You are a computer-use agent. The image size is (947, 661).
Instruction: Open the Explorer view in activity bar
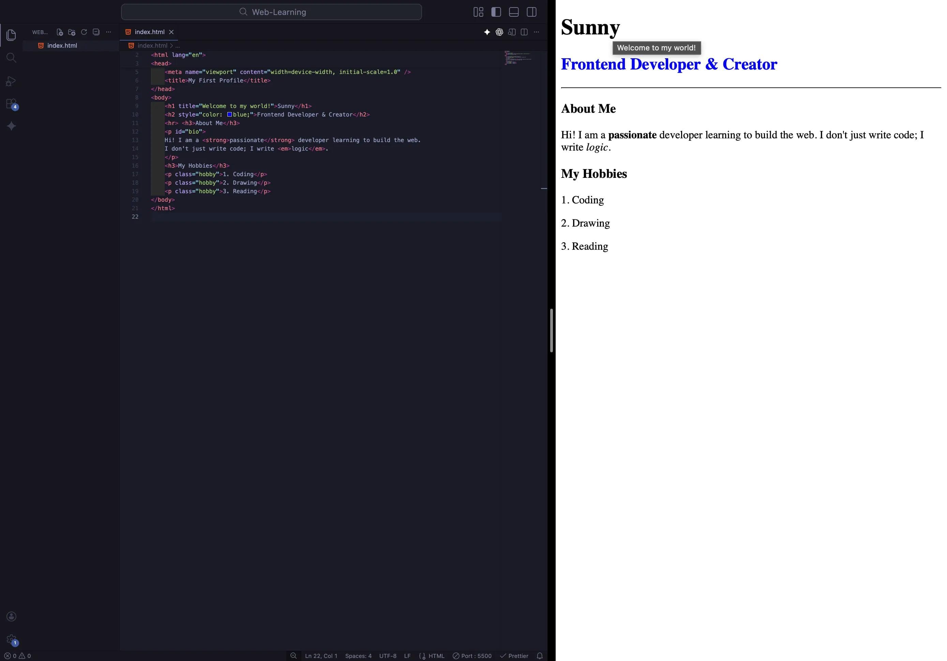[11, 35]
